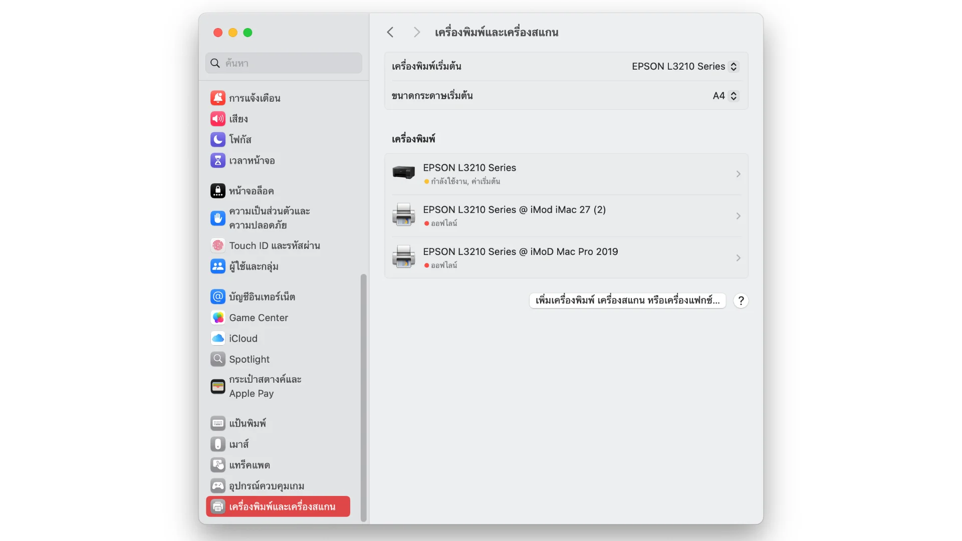Go back with the left arrow button

390,33
